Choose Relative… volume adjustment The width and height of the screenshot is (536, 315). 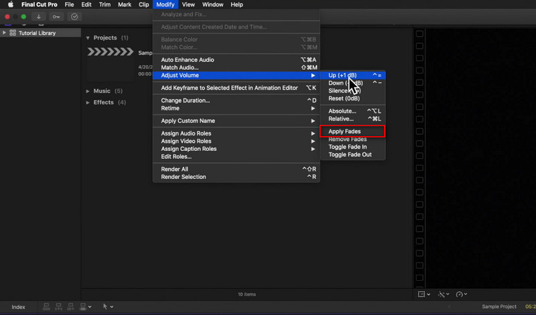pyautogui.click(x=353, y=119)
